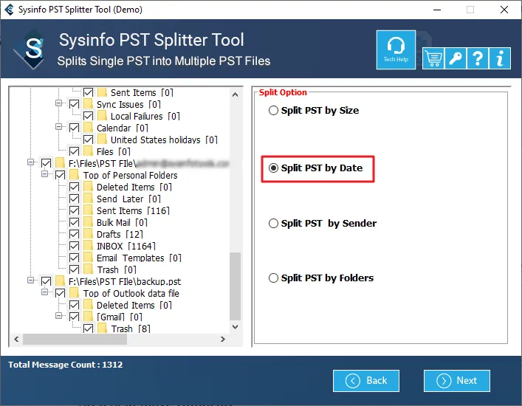Click the vertical scrollbar thumb
Viewport: 522px width, 406px height.
point(235,286)
